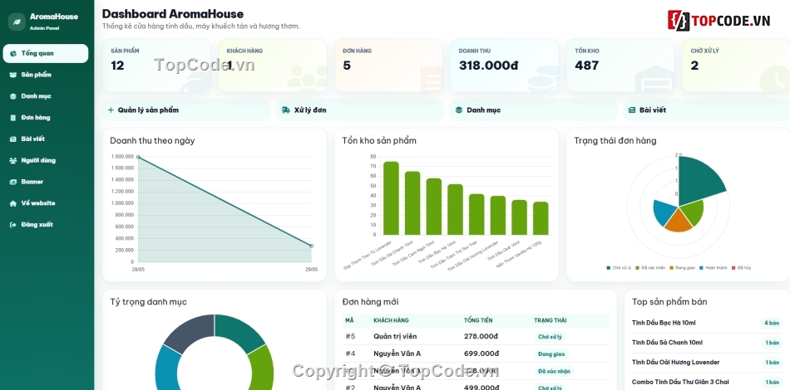Click the Tinh Dầu Bạc Hà 10ml bar
Viewport: 790px width, 390px height.
point(455,210)
